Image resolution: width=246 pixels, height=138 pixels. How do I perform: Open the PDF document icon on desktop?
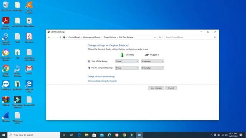(x=29, y=38)
